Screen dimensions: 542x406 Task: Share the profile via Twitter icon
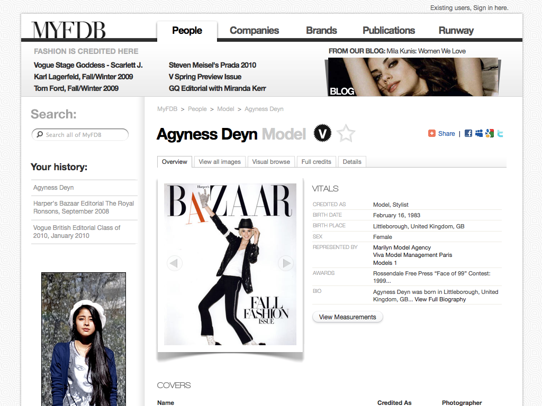[500, 134]
